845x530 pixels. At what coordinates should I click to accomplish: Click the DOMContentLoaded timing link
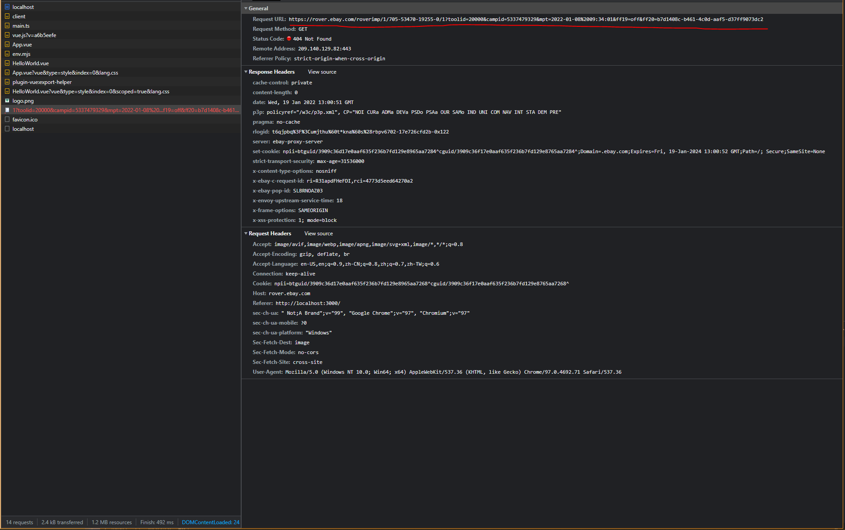pos(210,522)
